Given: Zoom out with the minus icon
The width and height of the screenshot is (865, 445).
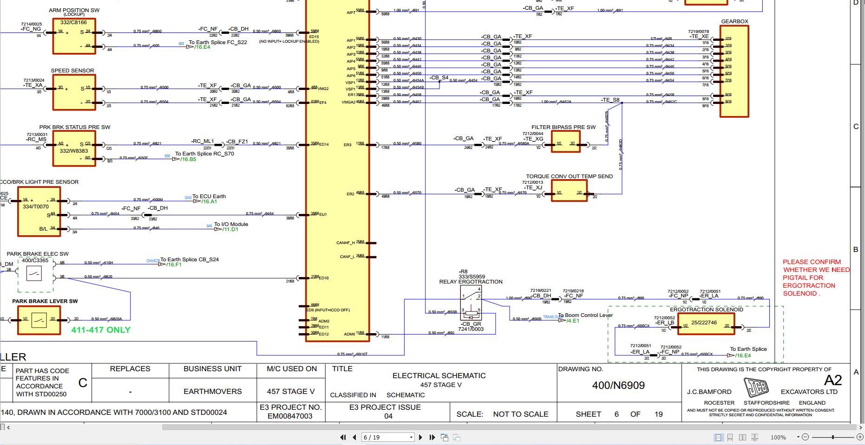Looking at the screenshot, I should [x=806, y=437].
